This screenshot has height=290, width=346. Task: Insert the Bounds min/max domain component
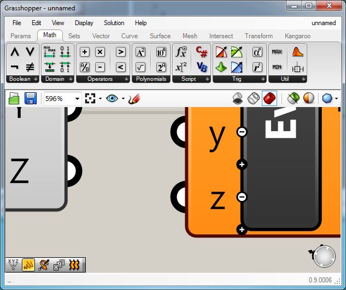tap(49, 52)
